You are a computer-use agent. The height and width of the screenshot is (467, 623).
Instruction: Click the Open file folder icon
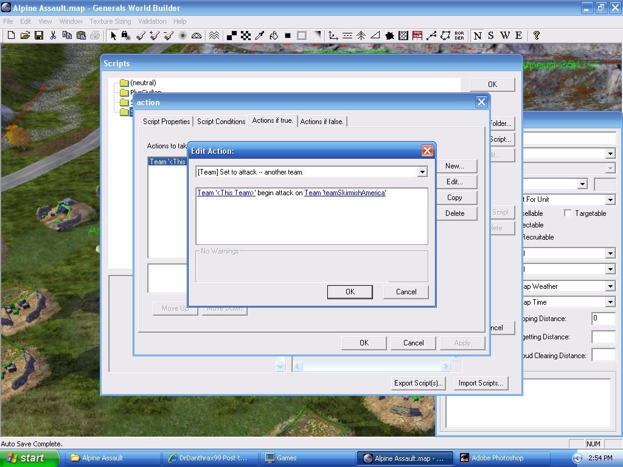pyautogui.click(x=25, y=35)
